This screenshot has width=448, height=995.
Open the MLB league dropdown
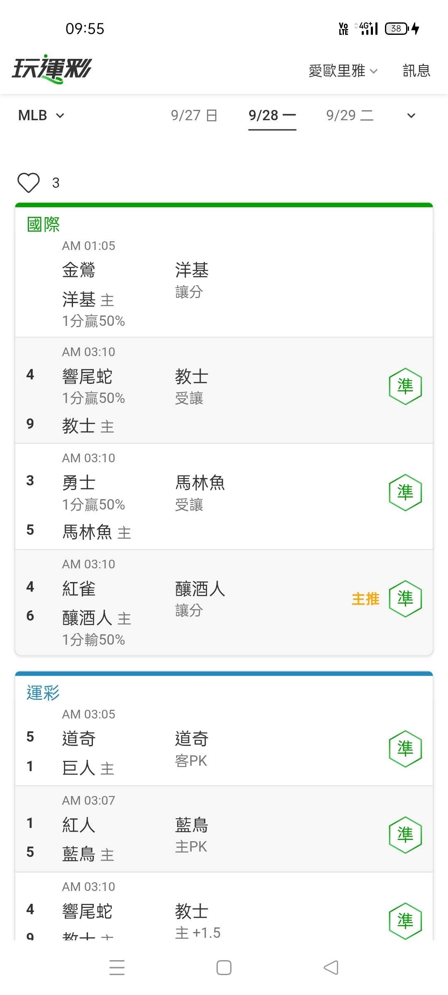point(41,115)
